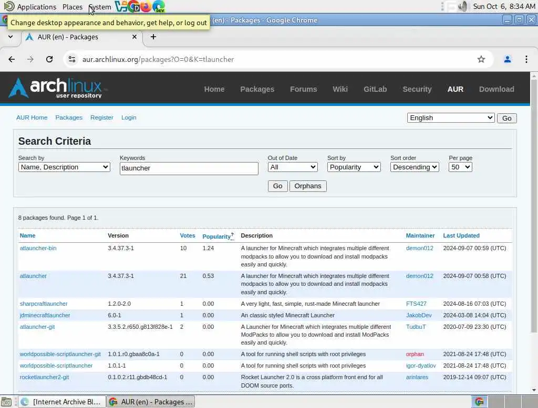Click the Chrome tray icon in bottom panel

(479, 402)
